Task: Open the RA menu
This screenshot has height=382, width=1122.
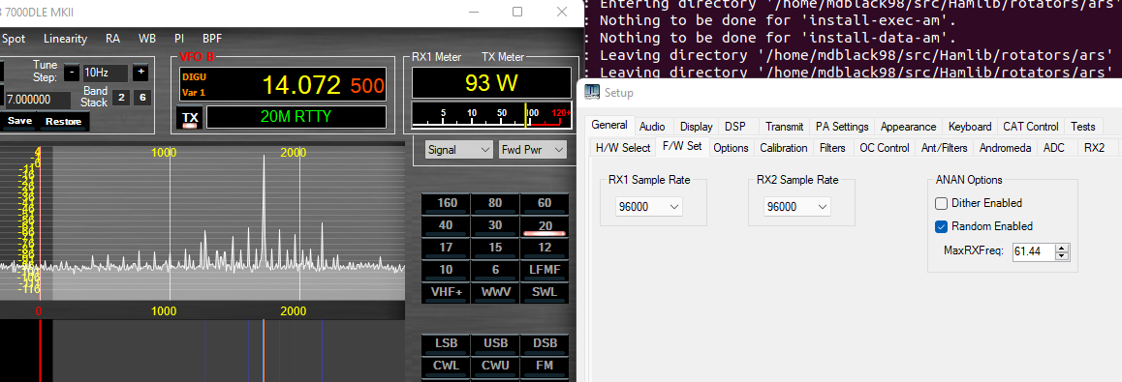Action: coord(112,39)
